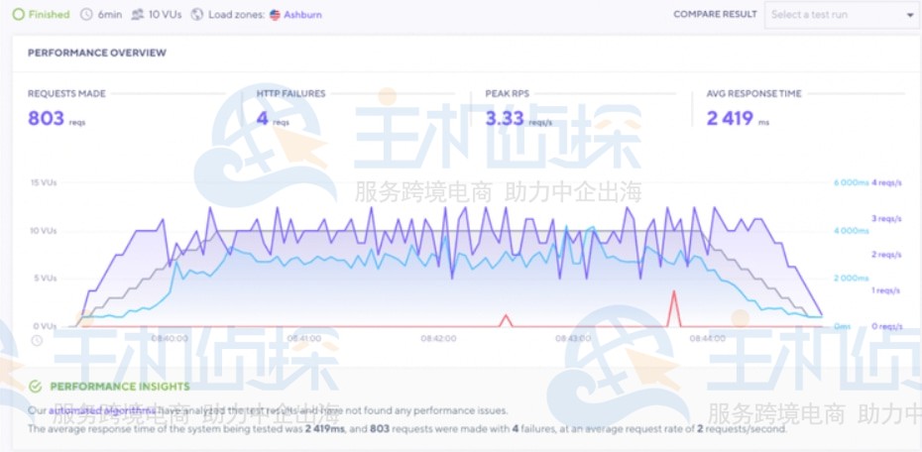
Task: Open the Ashburn load zone link
Action: [x=302, y=15]
